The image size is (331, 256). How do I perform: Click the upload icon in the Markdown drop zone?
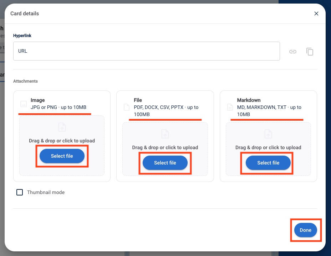268,134
